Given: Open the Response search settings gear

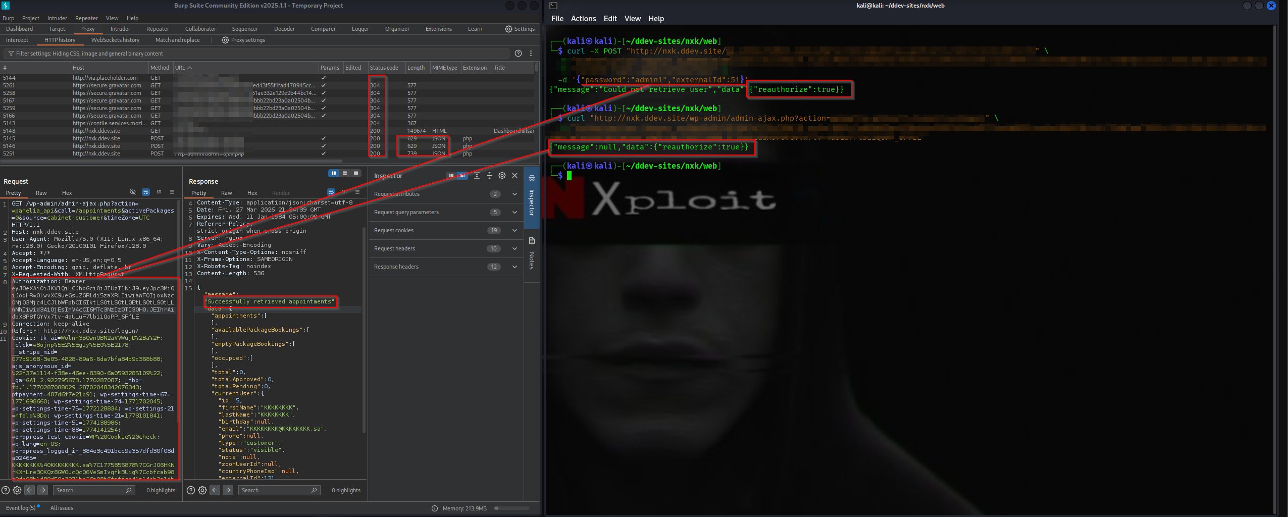Looking at the screenshot, I should (202, 490).
